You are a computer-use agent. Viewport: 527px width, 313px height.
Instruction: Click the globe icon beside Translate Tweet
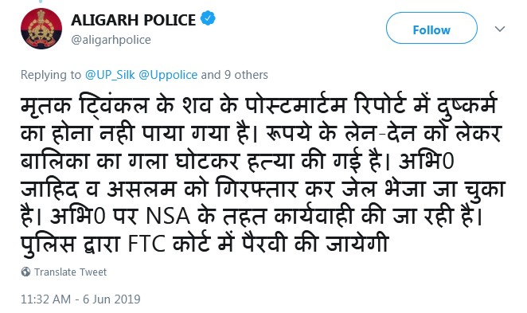coord(26,272)
